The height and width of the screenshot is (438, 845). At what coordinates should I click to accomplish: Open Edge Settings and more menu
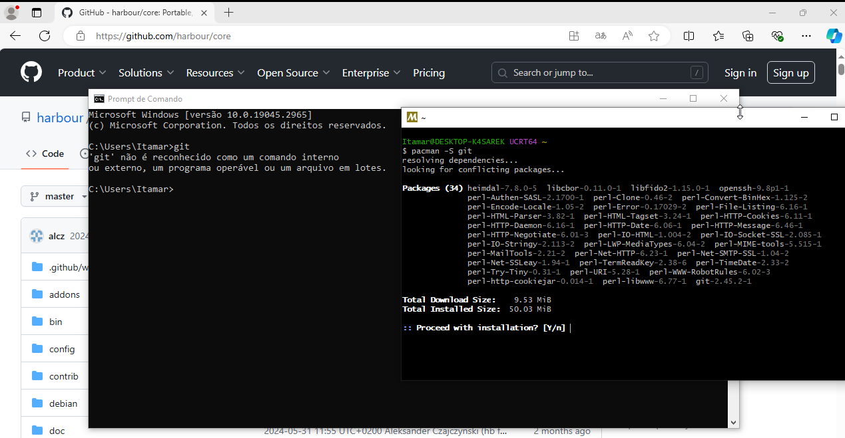(x=806, y=36)
